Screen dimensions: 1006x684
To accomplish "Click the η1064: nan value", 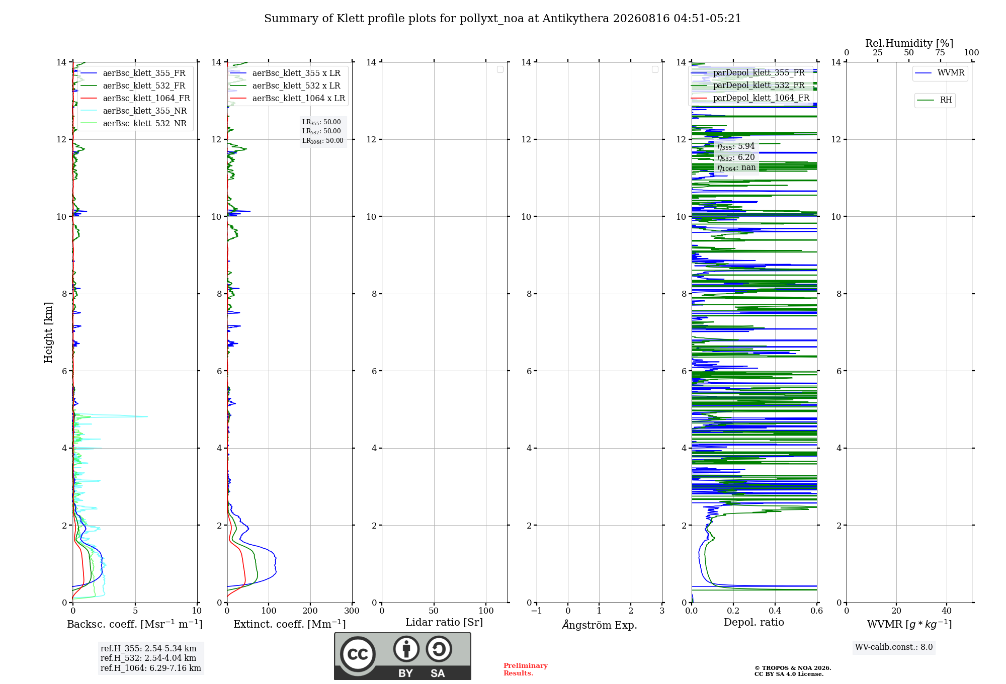I will click(736, 168).
